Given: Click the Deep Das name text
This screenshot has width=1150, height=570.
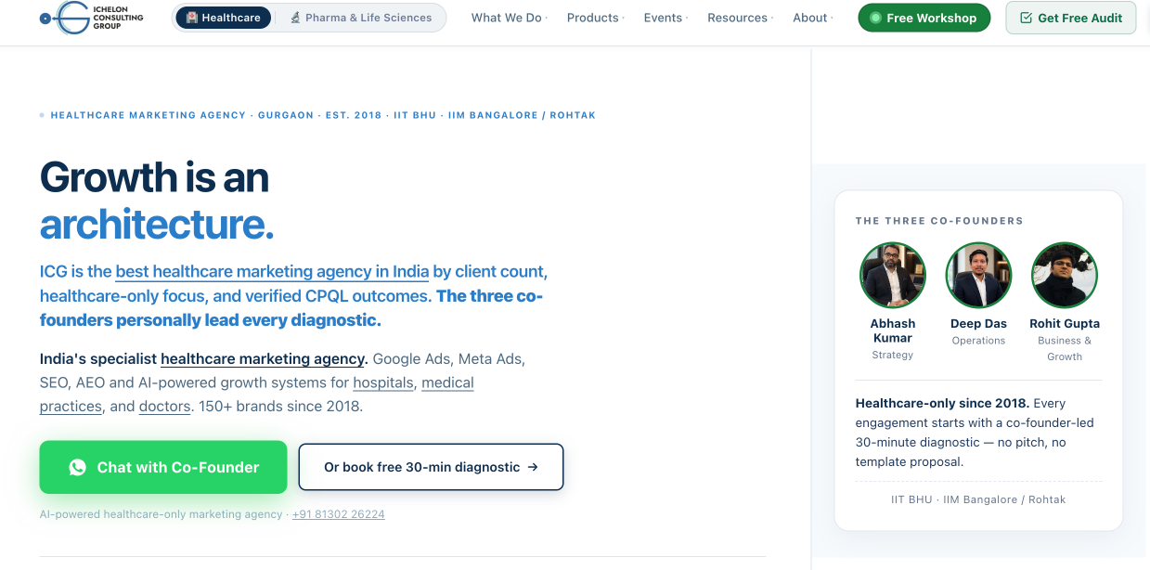Looking at the screenshot, I should (978, 324).
